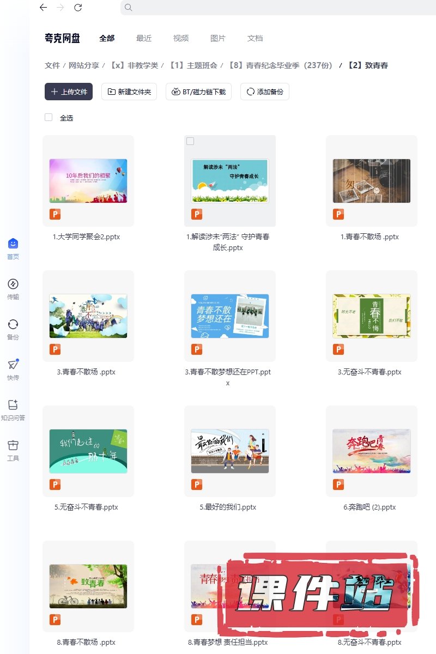Click the 新建文件夹 new folder button
Viewport: 436px width, 654px height.
click(x=130, y=92)
